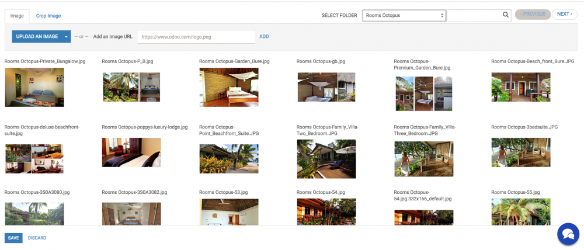Select the Rooms Octopus-54.jpg thumbnail
This screenshot has width=584, height=250.
326,211
